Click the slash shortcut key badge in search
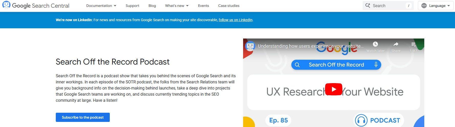Image resolution: width=455 pixels, height=127 pixels. pos(409,6)
